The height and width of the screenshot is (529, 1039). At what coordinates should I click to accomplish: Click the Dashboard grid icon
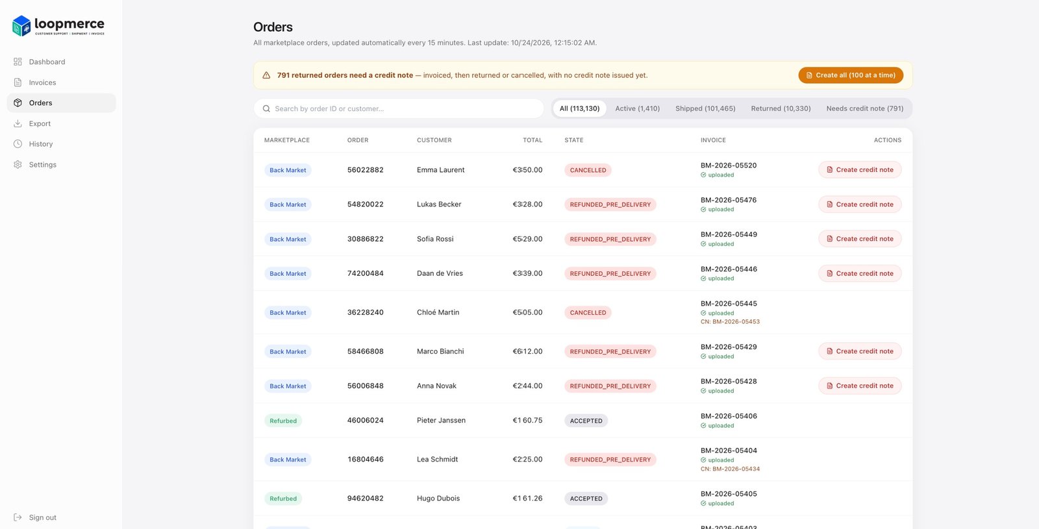tap(18, 62)
